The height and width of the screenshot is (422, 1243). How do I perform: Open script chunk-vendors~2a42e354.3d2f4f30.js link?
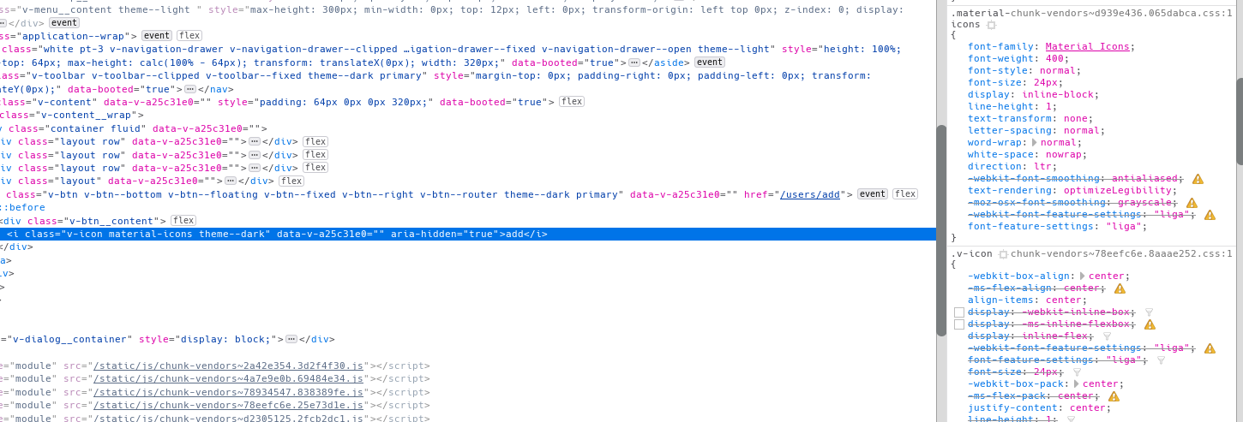[229, 366]
